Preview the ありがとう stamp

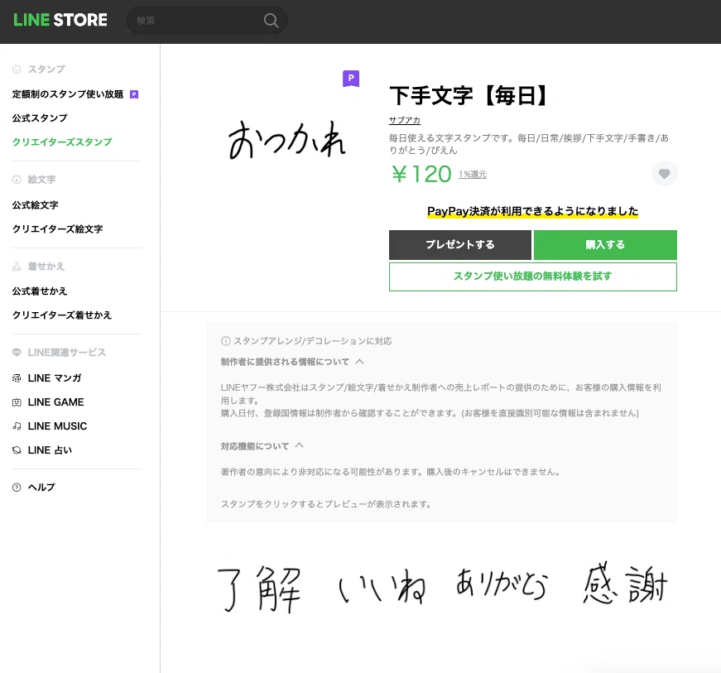pos(501,584)
